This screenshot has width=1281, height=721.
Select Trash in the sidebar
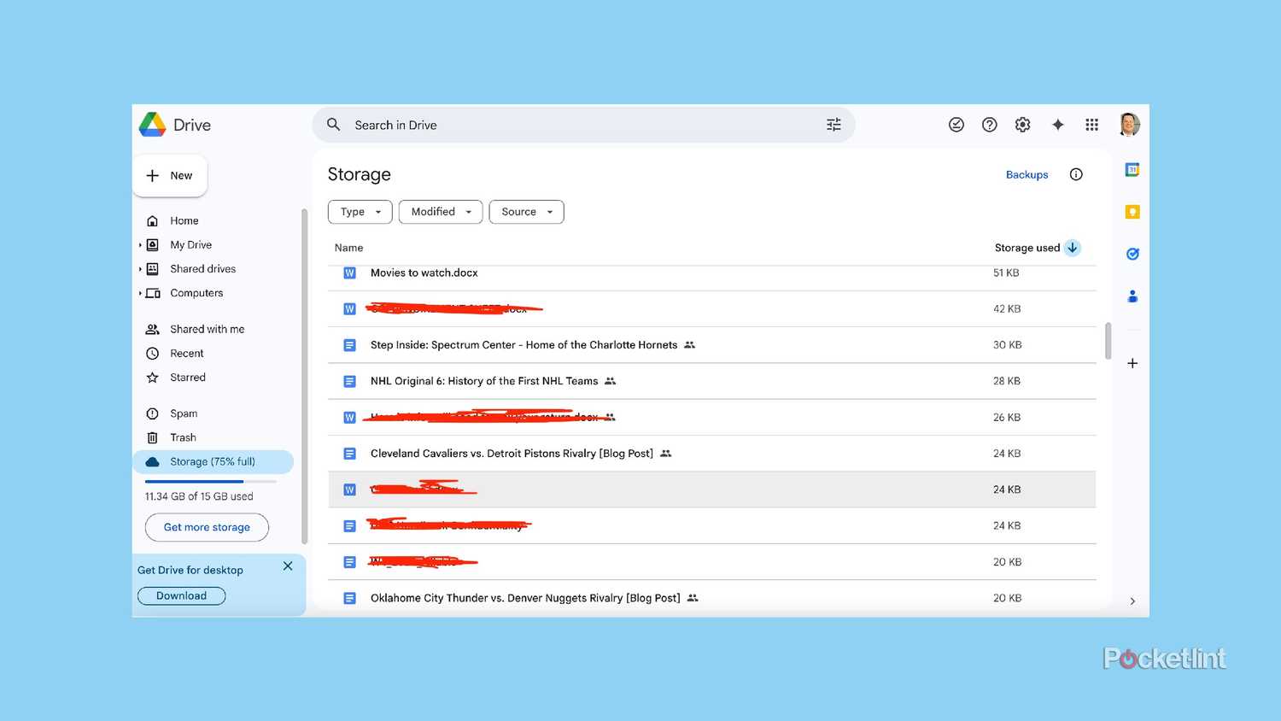point(182,437)
